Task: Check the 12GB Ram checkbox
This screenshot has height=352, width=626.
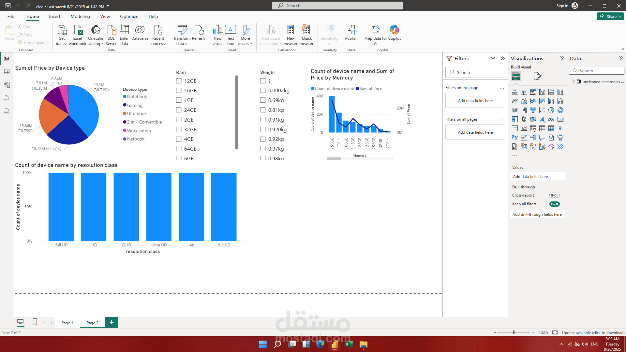Action: point(179,81)
